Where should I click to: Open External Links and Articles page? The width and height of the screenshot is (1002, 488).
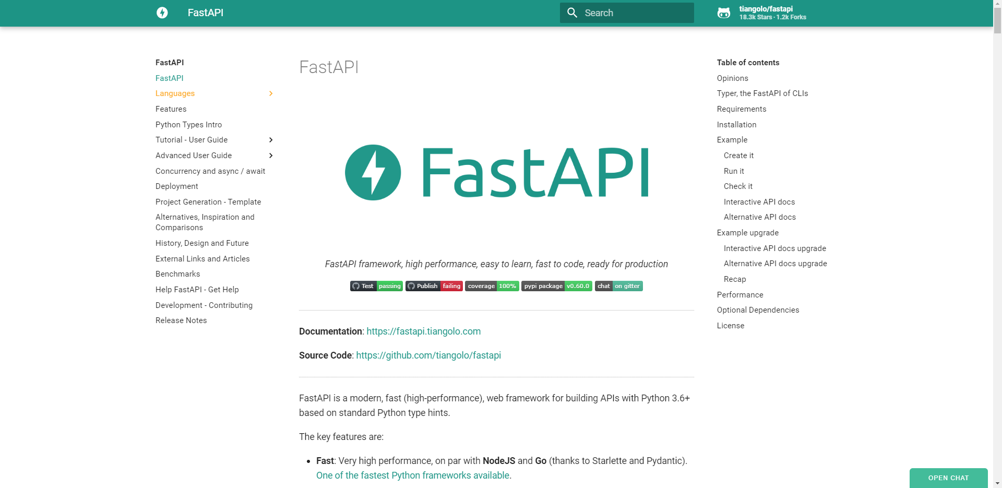(x=202, y=259)
